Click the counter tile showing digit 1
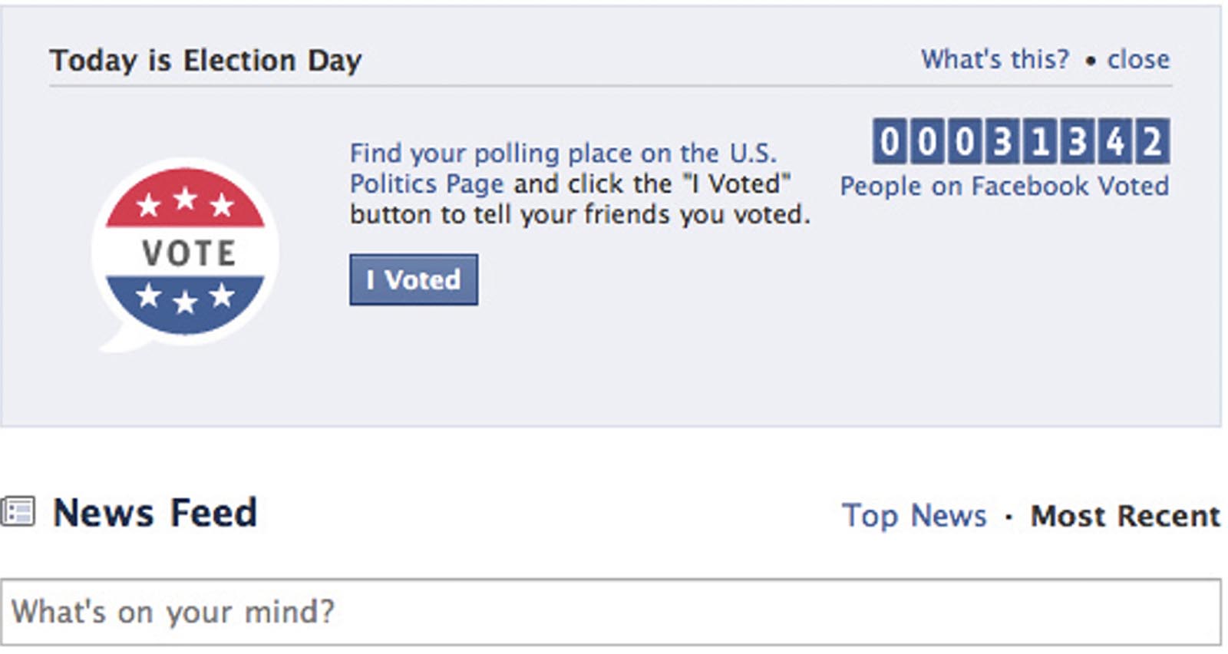 click(x=1040, y=141)
